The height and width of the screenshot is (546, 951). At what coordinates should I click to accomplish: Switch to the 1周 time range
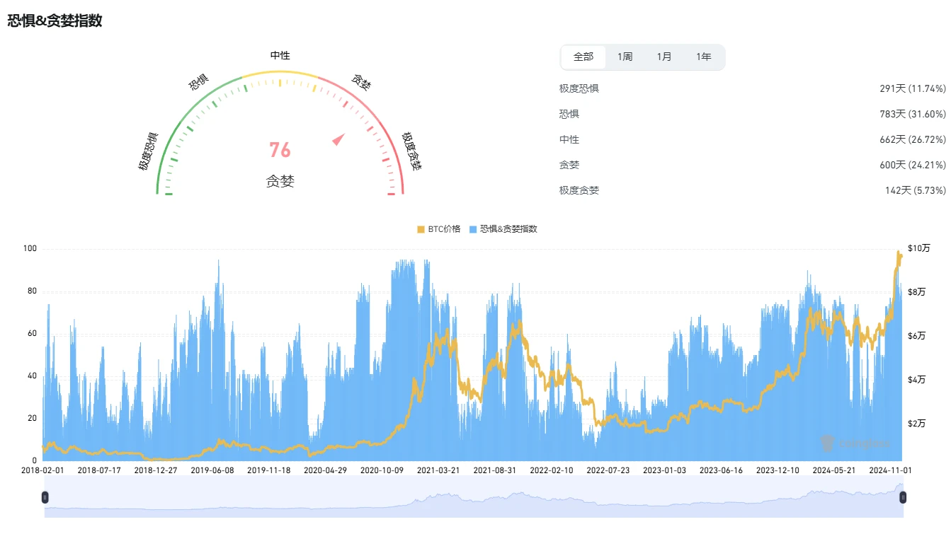[625, 57]
